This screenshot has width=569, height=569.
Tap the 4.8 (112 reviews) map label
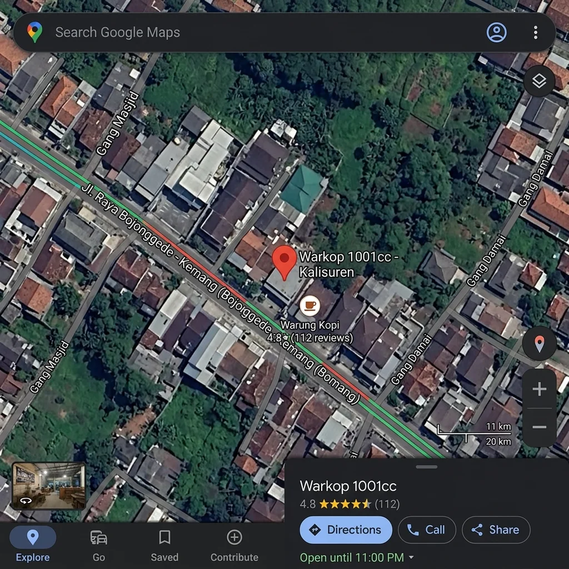310,338
